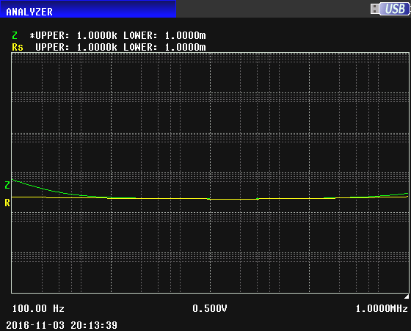This screenshot has width=411, height=331.
Task: Select the ANALYZER mode title bar
Action: click(88, 9)
